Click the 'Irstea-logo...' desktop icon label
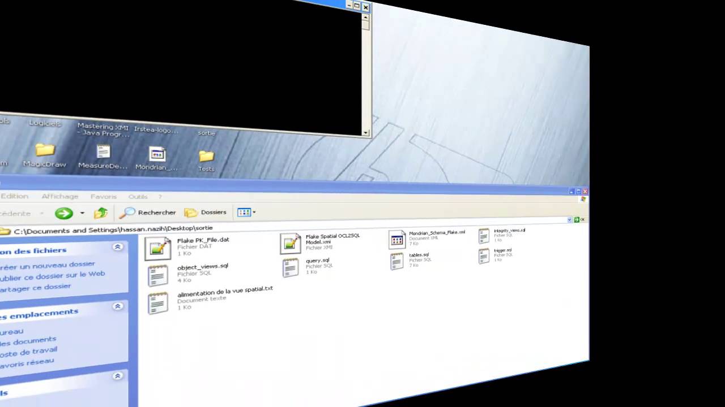The image size is (725, 407). (156, 130)
